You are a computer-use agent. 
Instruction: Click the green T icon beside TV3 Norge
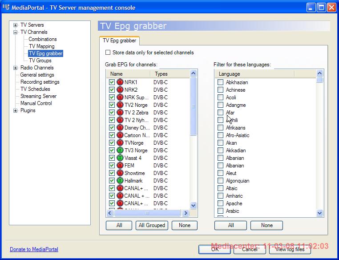120,150
